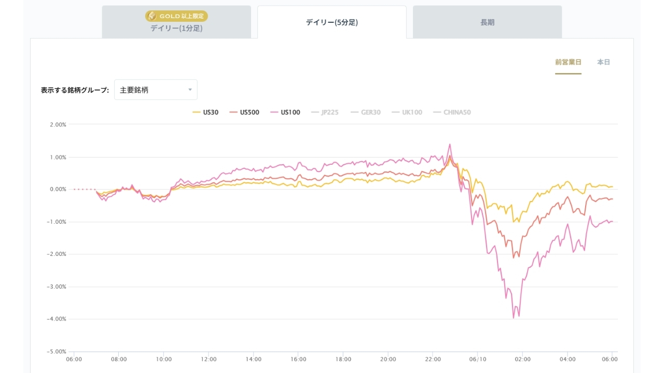
Task: Click the 20:00 x-axis time label
Action: click(388, 359)
